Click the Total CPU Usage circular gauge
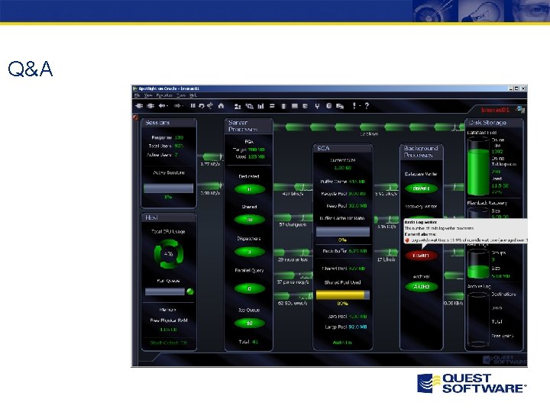The height and width of the screenshot is (412, 550). pos(169,254)
